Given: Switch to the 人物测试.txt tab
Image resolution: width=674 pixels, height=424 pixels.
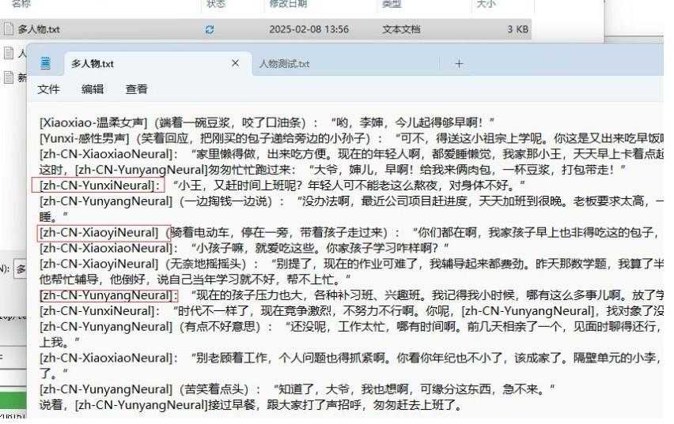Looking at the screenshot, I should tap(285, 64).
